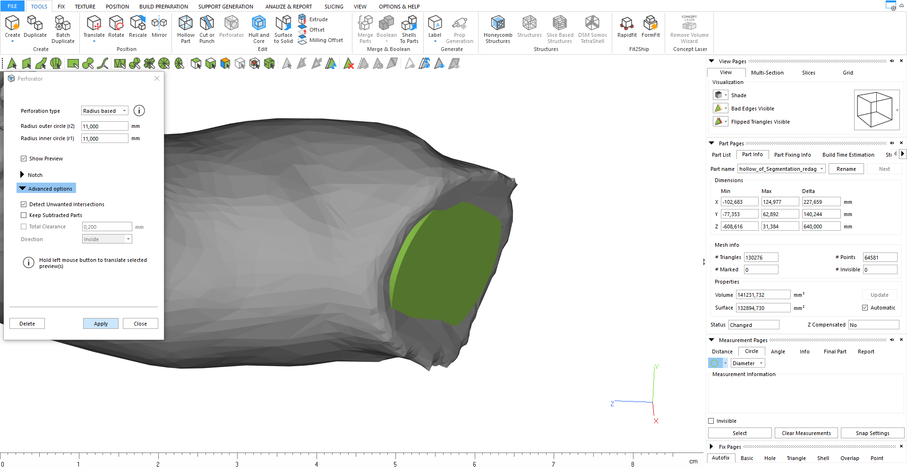The image size is (907, 469).
Task: Open the Perforation type dropdown
Action: coord(104,111)
